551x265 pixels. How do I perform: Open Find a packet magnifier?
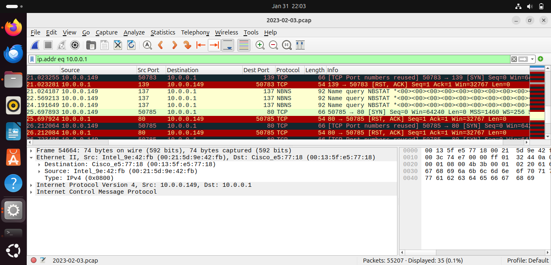coord(147,45)
